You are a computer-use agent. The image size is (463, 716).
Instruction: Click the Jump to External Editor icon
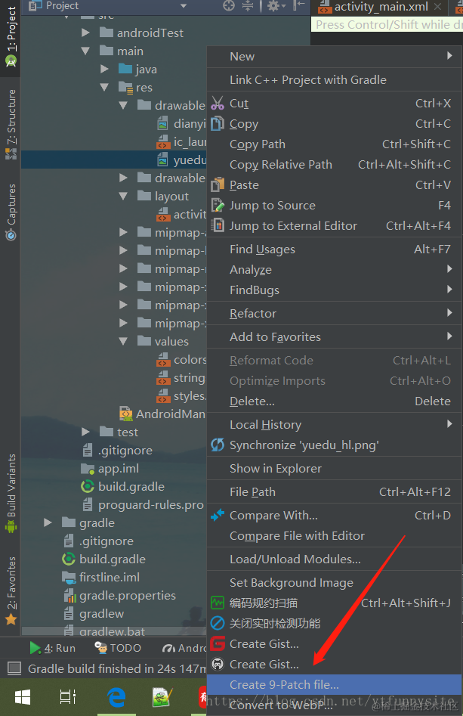pyautogui.click(x=219, y=225)
